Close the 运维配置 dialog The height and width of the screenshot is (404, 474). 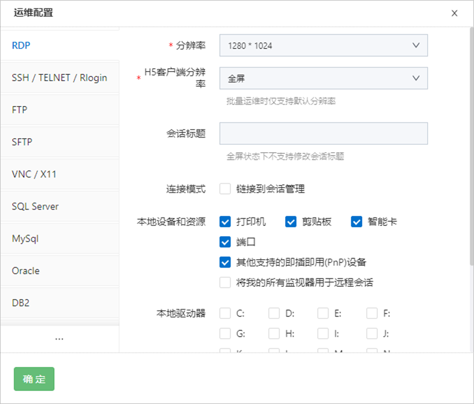tap(454, 14)
